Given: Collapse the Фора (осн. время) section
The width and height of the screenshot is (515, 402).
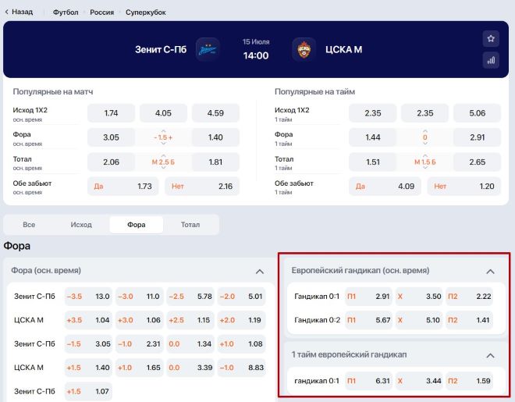Looking at the screenshot, I should tap(259, 271).
